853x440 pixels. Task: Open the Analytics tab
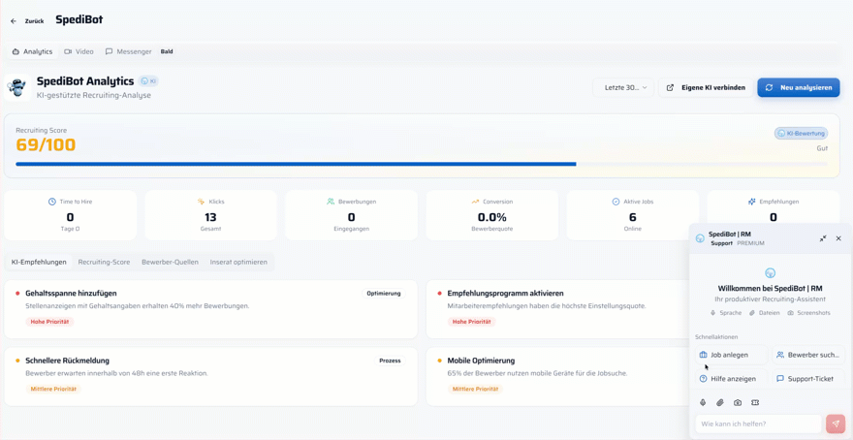pos(32,51)
